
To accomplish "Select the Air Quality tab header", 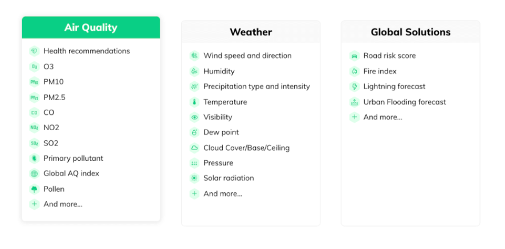I will (x=91, y=27).
